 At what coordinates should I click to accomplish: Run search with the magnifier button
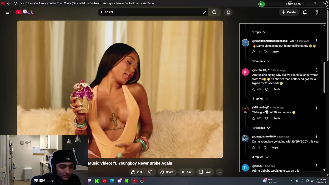[x=214, y=12]
